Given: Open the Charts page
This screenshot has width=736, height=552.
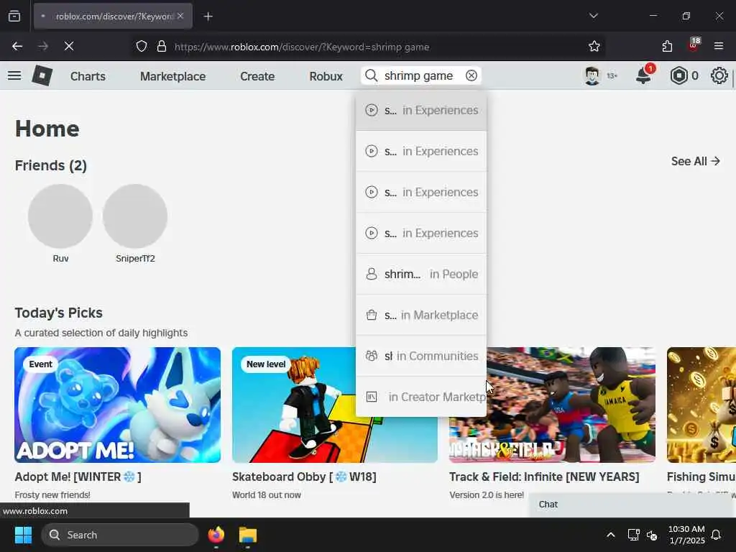Looking at the screenshot, I should click(x=88, y=76).
